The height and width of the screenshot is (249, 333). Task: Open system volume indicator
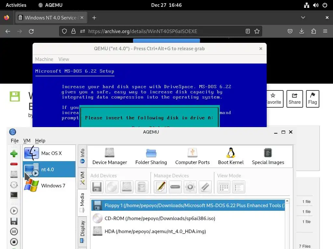(x=315, y=5)
